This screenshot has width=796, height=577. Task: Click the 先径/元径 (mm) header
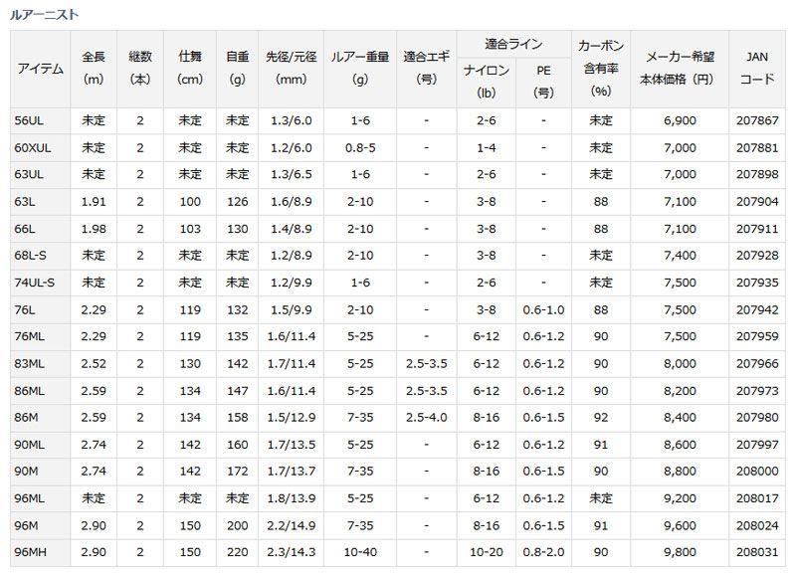[291, 69]
